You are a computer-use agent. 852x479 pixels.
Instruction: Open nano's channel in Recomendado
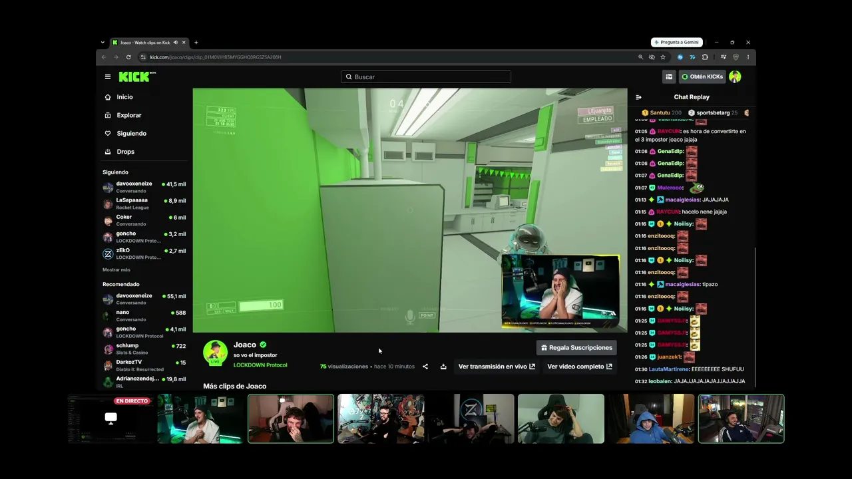pos(144,315)
